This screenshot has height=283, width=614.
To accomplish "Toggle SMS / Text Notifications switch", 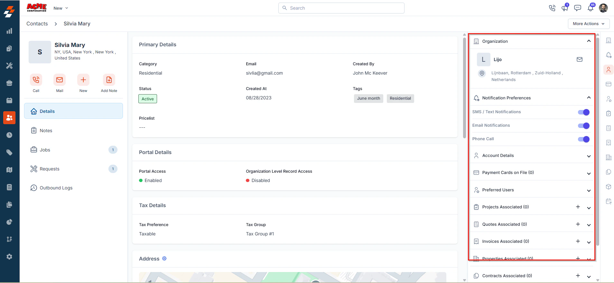I will (584, 112).
